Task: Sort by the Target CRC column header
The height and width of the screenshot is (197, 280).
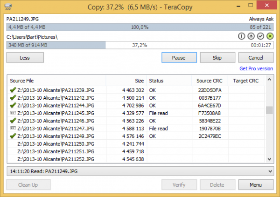Action: (246, 81)
